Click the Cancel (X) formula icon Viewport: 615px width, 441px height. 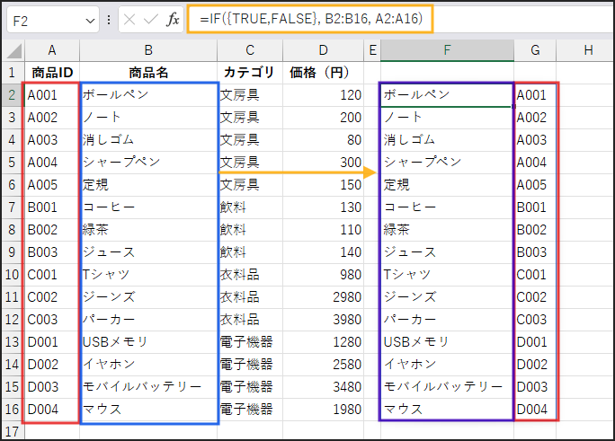coord(129,19)
